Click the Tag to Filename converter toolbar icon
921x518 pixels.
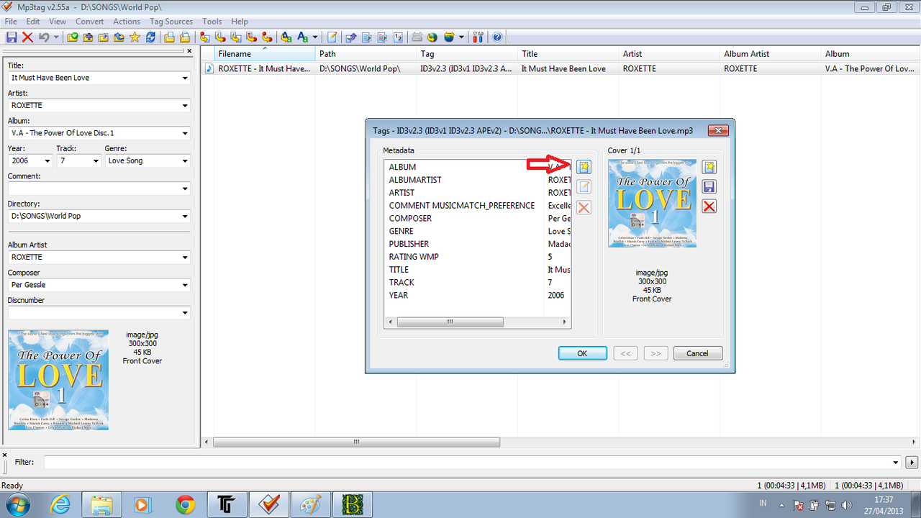click(x=205, y=37)
